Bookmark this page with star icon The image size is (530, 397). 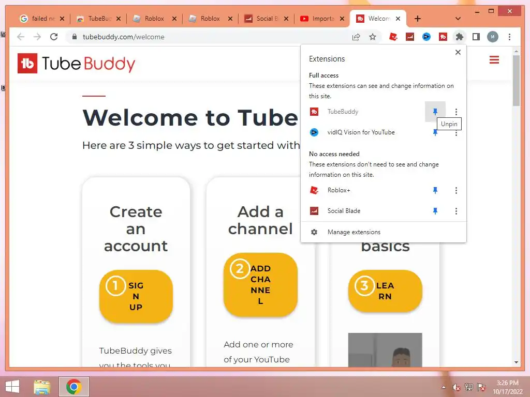coord(373,37)
